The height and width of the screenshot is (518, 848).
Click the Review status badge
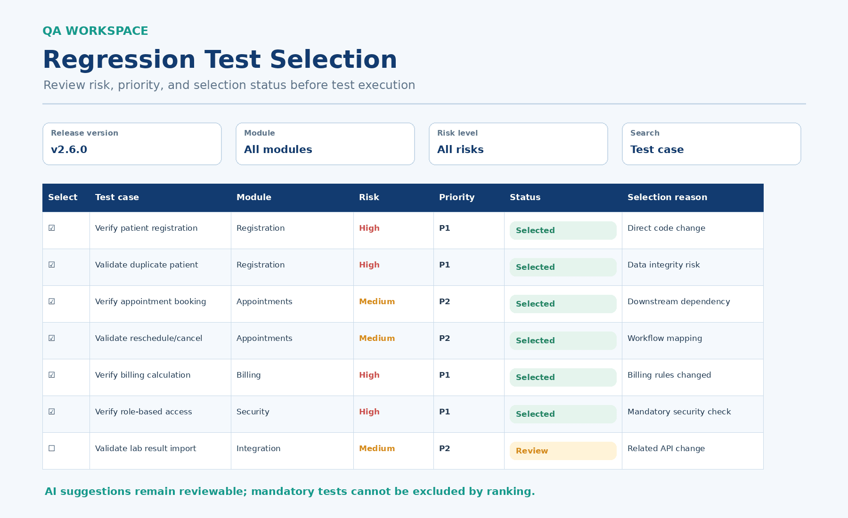(563, 451)
